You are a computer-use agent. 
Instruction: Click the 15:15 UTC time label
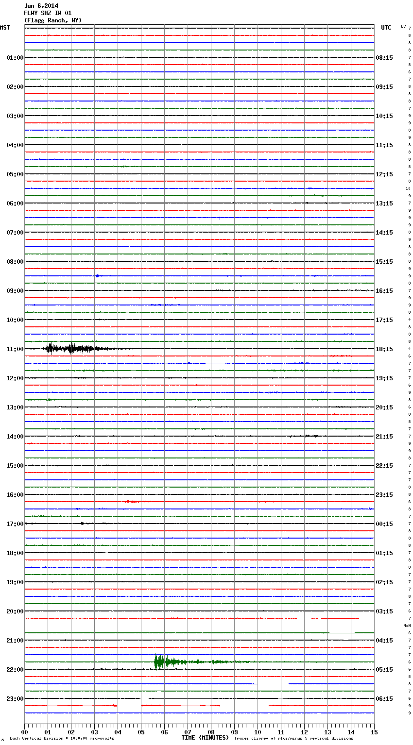[x=384, y=262]
